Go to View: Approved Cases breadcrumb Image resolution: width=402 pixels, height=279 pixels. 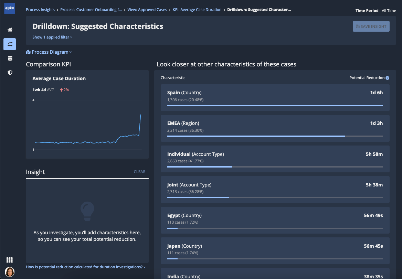point(147,10)
